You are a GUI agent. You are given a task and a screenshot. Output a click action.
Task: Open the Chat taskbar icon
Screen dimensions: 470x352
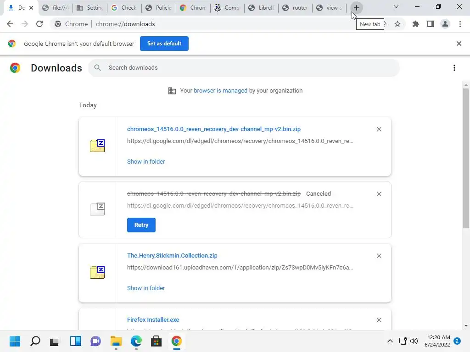[x=95, y=341]
